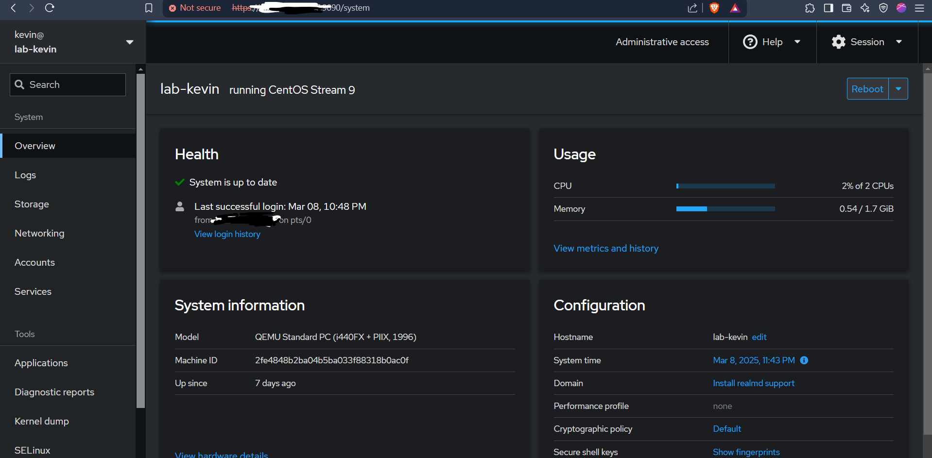Open View metrics and history link

pyautogui.click(x=606, y=248)
